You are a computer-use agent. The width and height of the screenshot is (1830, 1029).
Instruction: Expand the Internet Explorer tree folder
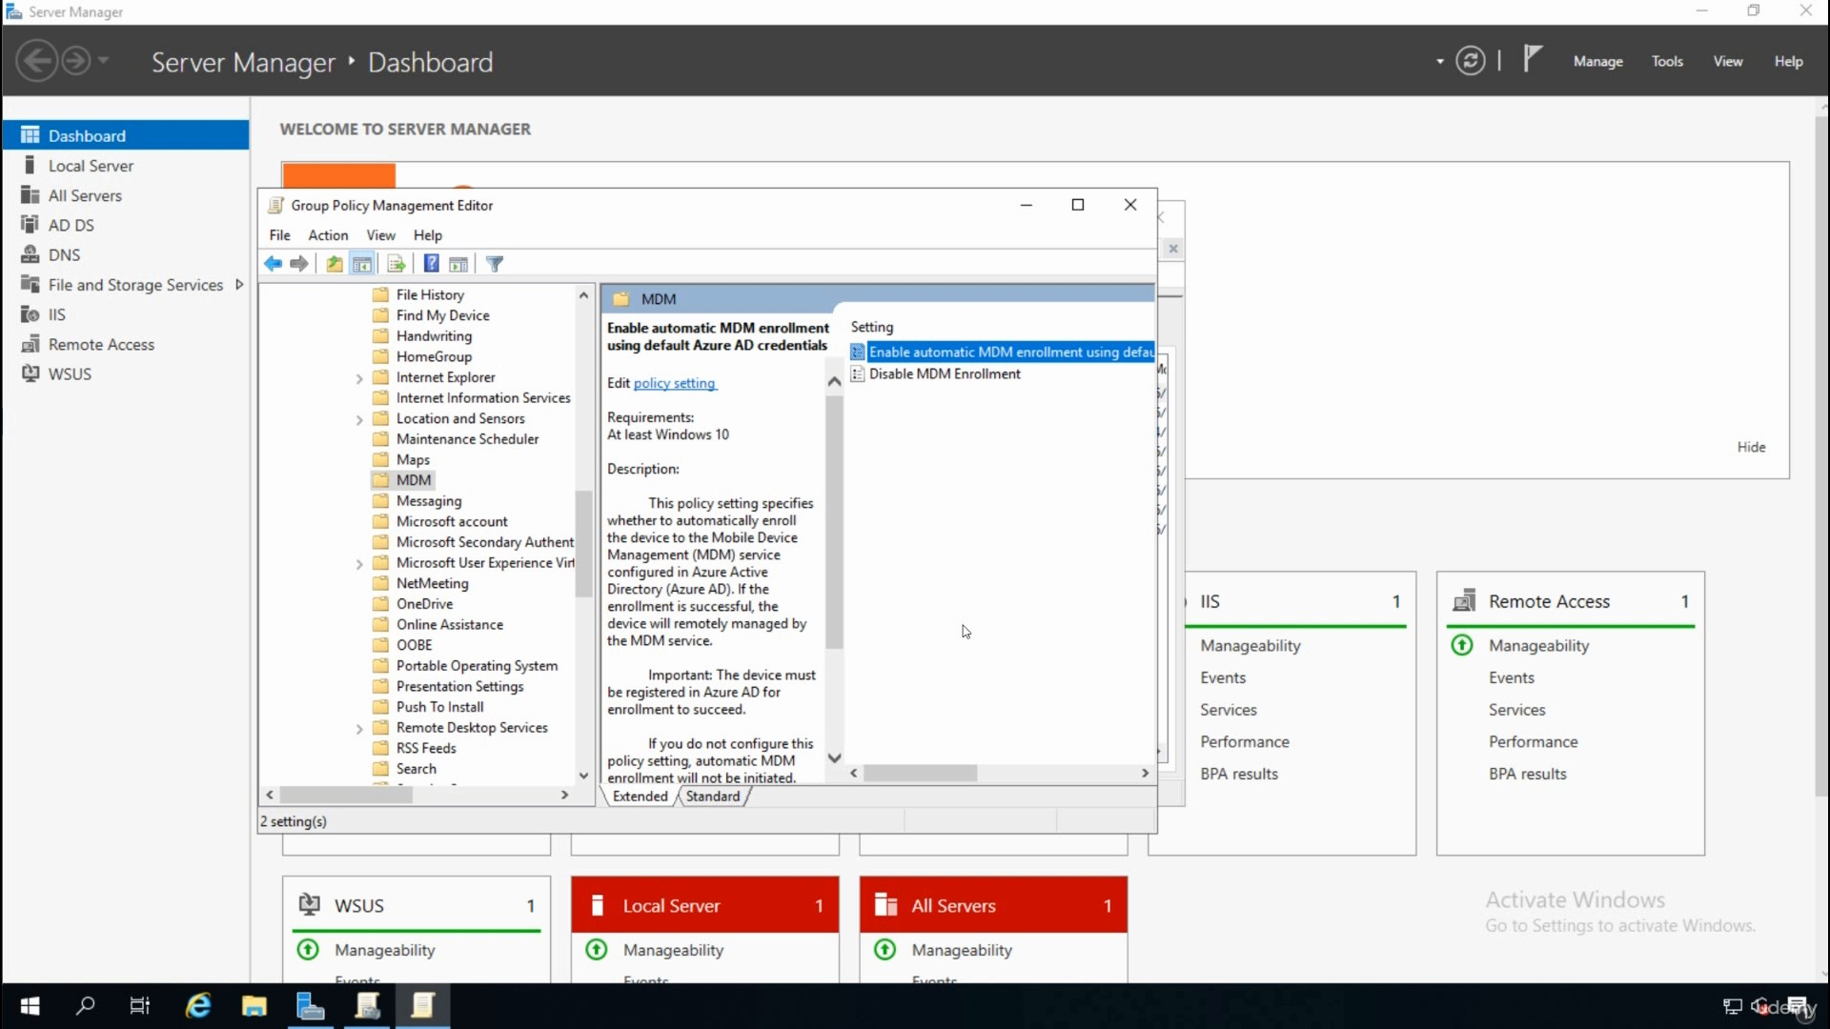click(359, 378)
